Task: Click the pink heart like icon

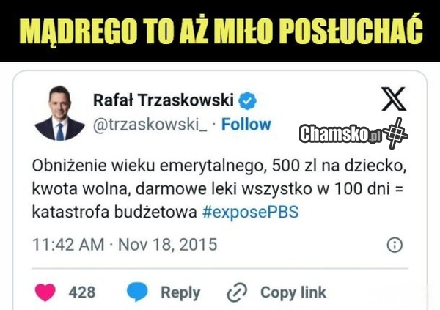Action: click(45, 292)
